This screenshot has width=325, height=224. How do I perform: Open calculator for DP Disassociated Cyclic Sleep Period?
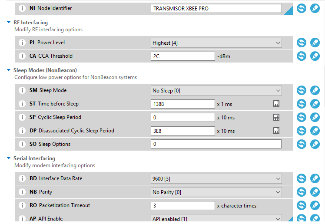[276, 131]
